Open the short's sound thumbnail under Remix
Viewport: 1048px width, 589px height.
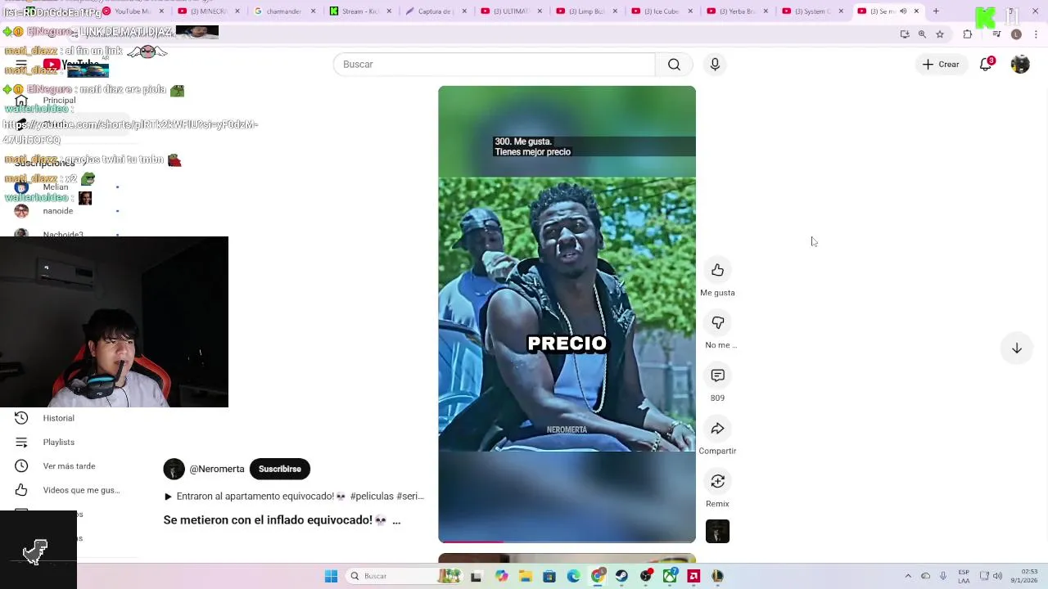tap(717, 532)
